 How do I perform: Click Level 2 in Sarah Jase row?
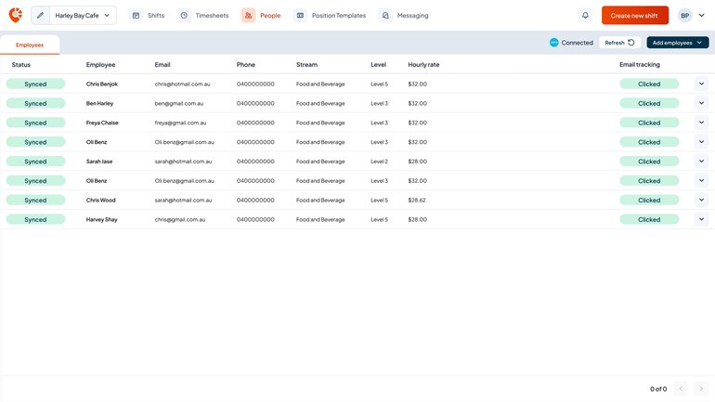coord(380,162)
